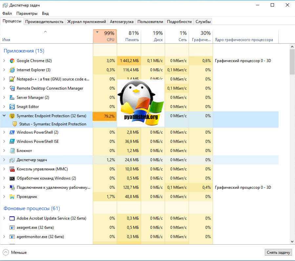
Task: Select the Notepad++ application icon
Action: coord(12,79)
